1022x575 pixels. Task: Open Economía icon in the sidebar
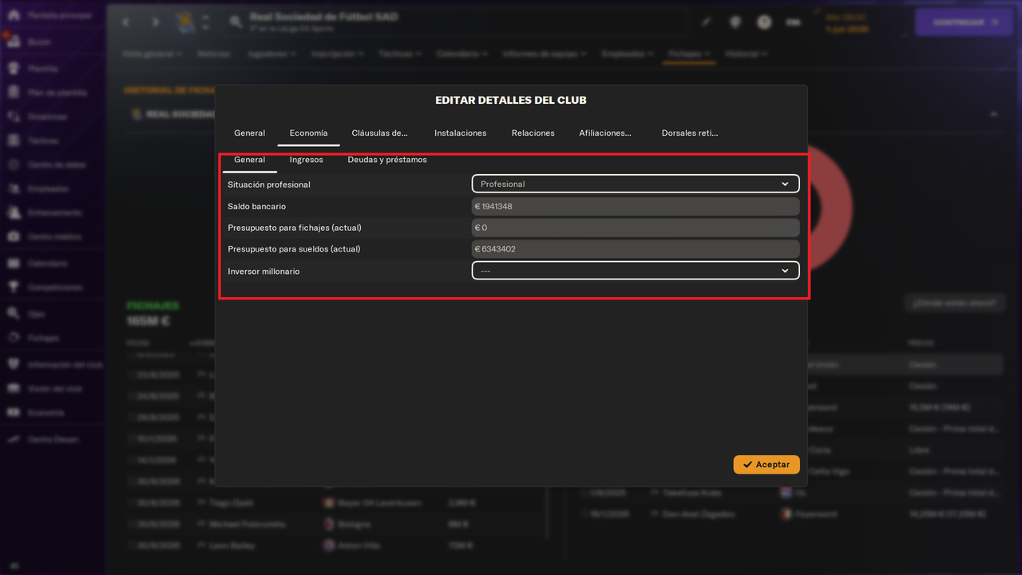14,413
